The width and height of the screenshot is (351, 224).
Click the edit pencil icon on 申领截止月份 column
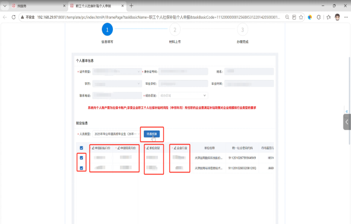tap(119, 148)
